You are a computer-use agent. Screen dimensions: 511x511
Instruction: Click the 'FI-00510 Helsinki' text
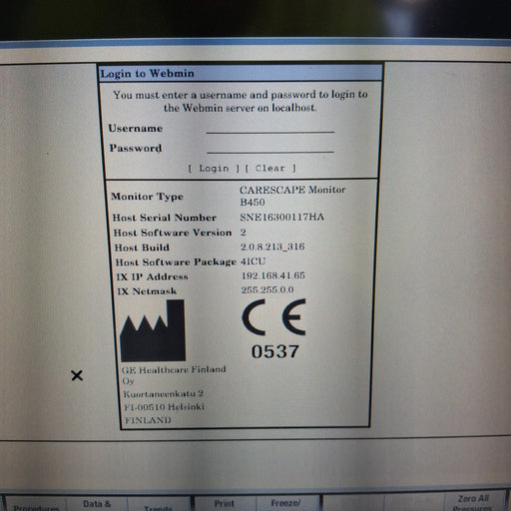[165, 407]
